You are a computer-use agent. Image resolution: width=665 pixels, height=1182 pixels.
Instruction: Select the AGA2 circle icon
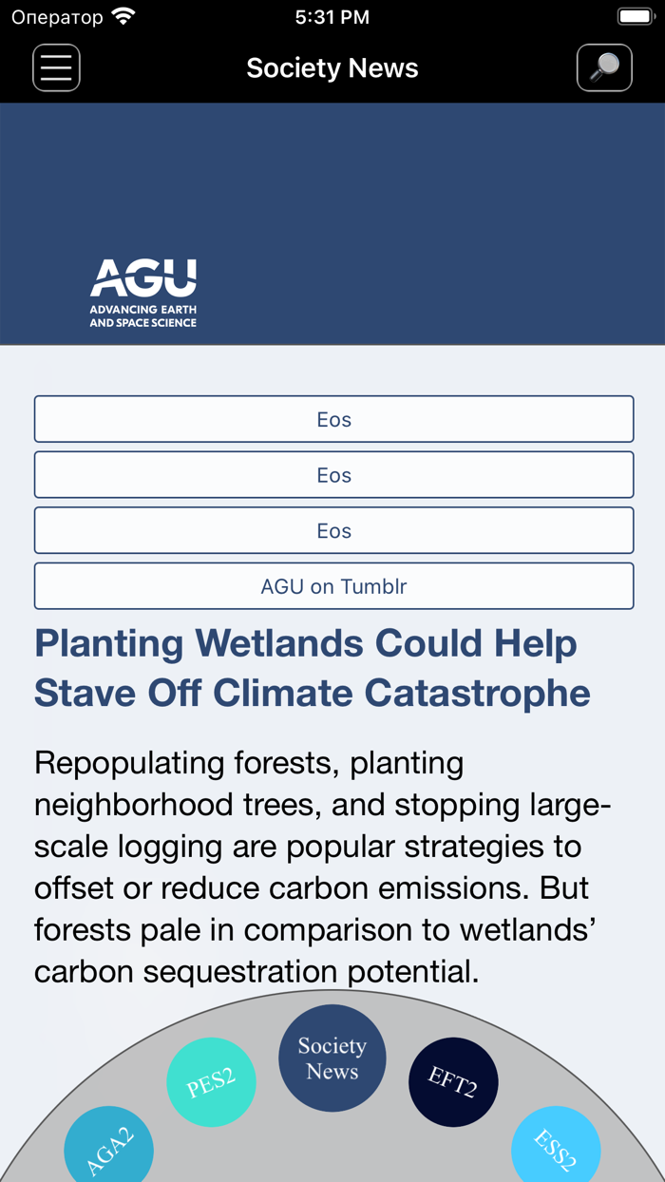tap(107, 1147)
